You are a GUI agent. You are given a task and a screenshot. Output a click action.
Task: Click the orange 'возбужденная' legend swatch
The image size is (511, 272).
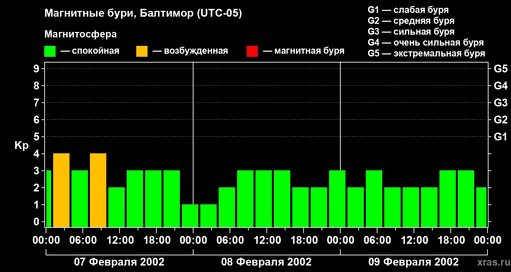coord(142,51)
